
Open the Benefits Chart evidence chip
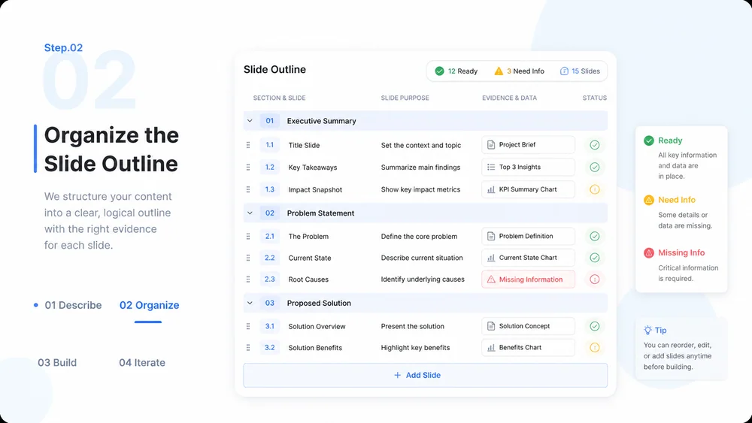point(528,347)
